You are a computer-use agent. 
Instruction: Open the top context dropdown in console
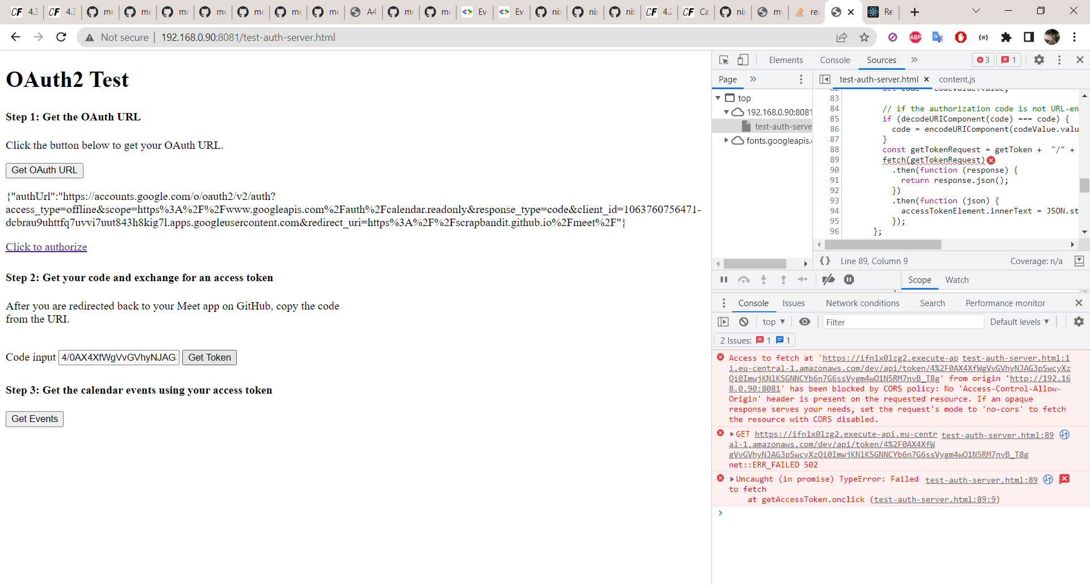pyautogui.click(x=774, y=322)
